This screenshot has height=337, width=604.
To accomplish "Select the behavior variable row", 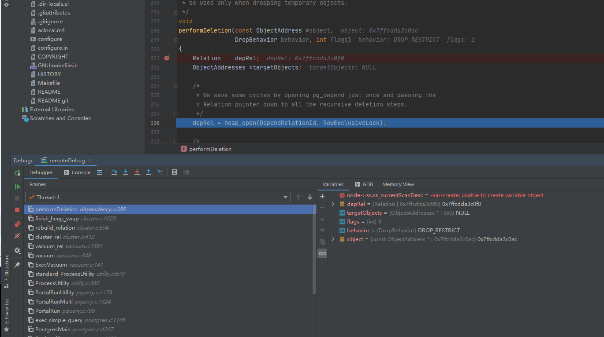I will click(466, 231).
